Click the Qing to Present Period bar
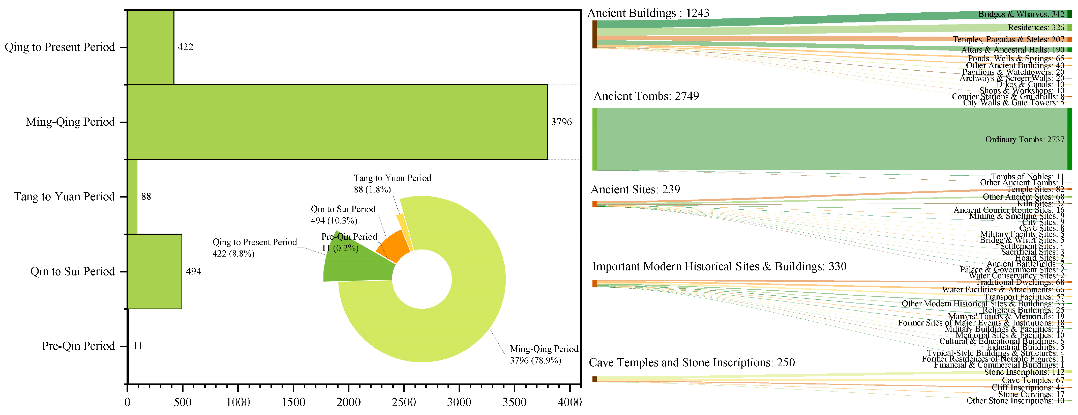This screenshot has height=415, width=1078. point(151,47)
